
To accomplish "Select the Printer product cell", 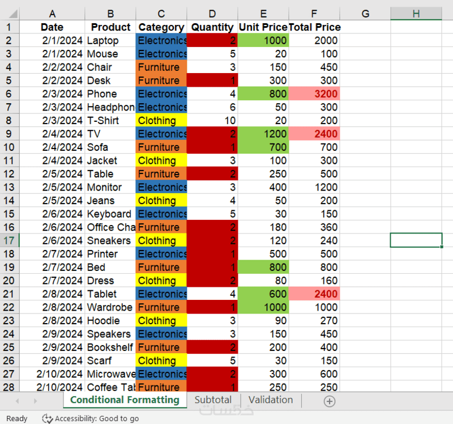I will point(110,253).
